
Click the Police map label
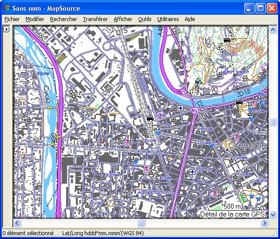pos(144,151)
